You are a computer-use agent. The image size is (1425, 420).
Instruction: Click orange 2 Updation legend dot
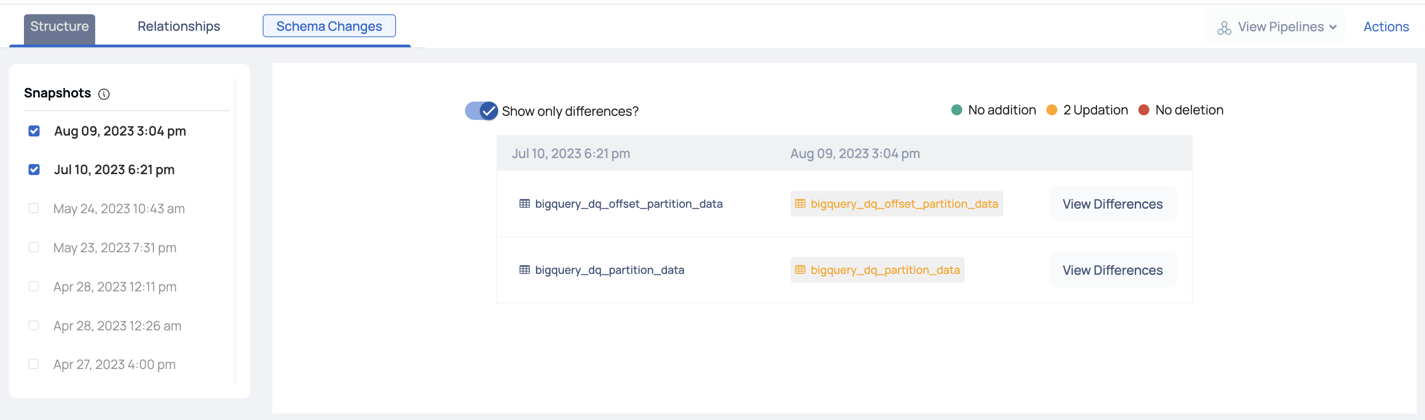coord(1052,110)
